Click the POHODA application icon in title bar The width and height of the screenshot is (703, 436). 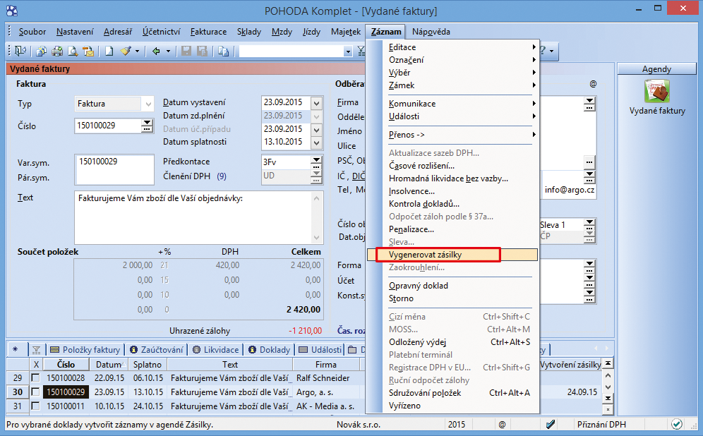coord(12,11)
